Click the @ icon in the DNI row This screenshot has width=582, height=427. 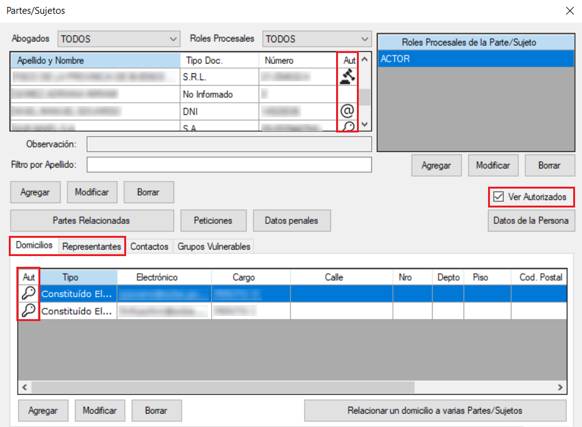coord(347,111)
